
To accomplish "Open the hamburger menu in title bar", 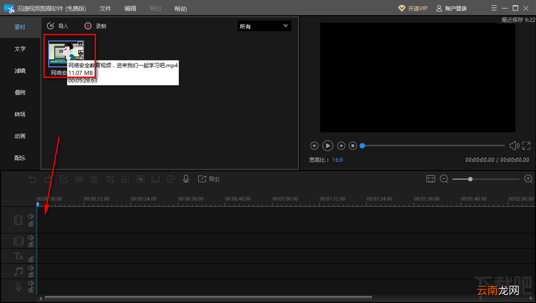I will (x=494, y=8).
